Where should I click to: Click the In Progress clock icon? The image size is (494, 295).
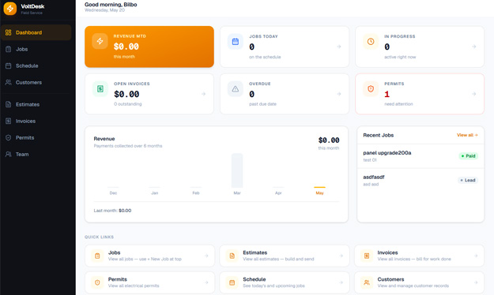(x=371, y=42)
